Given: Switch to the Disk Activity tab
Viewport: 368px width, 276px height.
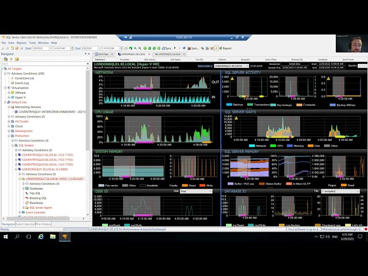Looking at the screenshot, I should pyautogui.click(x=149, y=60).
